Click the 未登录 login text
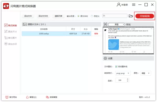Image resolution: width=157 pixels, height=102 pixels. (x=125, y=5)
